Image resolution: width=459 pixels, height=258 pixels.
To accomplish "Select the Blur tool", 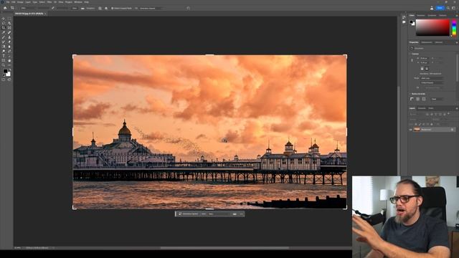I will [x=9, y=47].
